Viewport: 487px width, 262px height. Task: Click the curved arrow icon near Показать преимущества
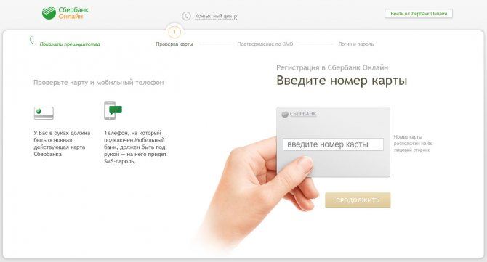point(32,40)
